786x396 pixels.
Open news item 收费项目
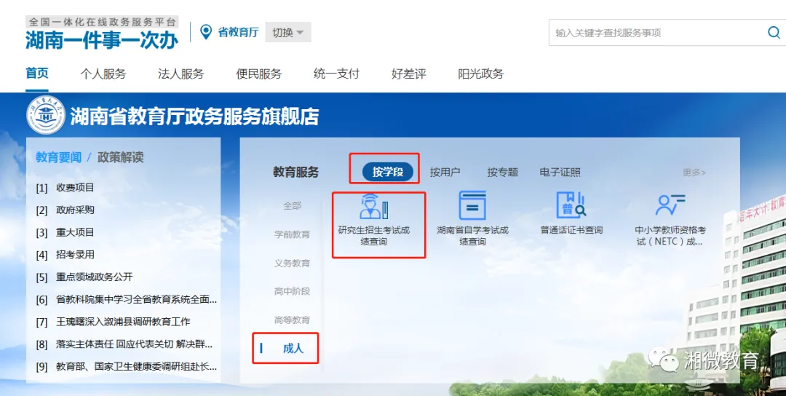tap(75, 188)
